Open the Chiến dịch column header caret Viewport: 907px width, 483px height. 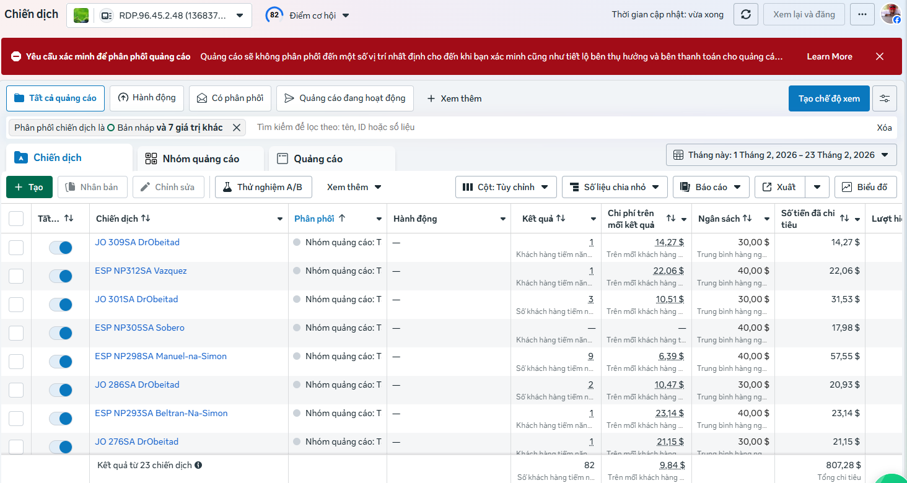[x=280, y=219]
